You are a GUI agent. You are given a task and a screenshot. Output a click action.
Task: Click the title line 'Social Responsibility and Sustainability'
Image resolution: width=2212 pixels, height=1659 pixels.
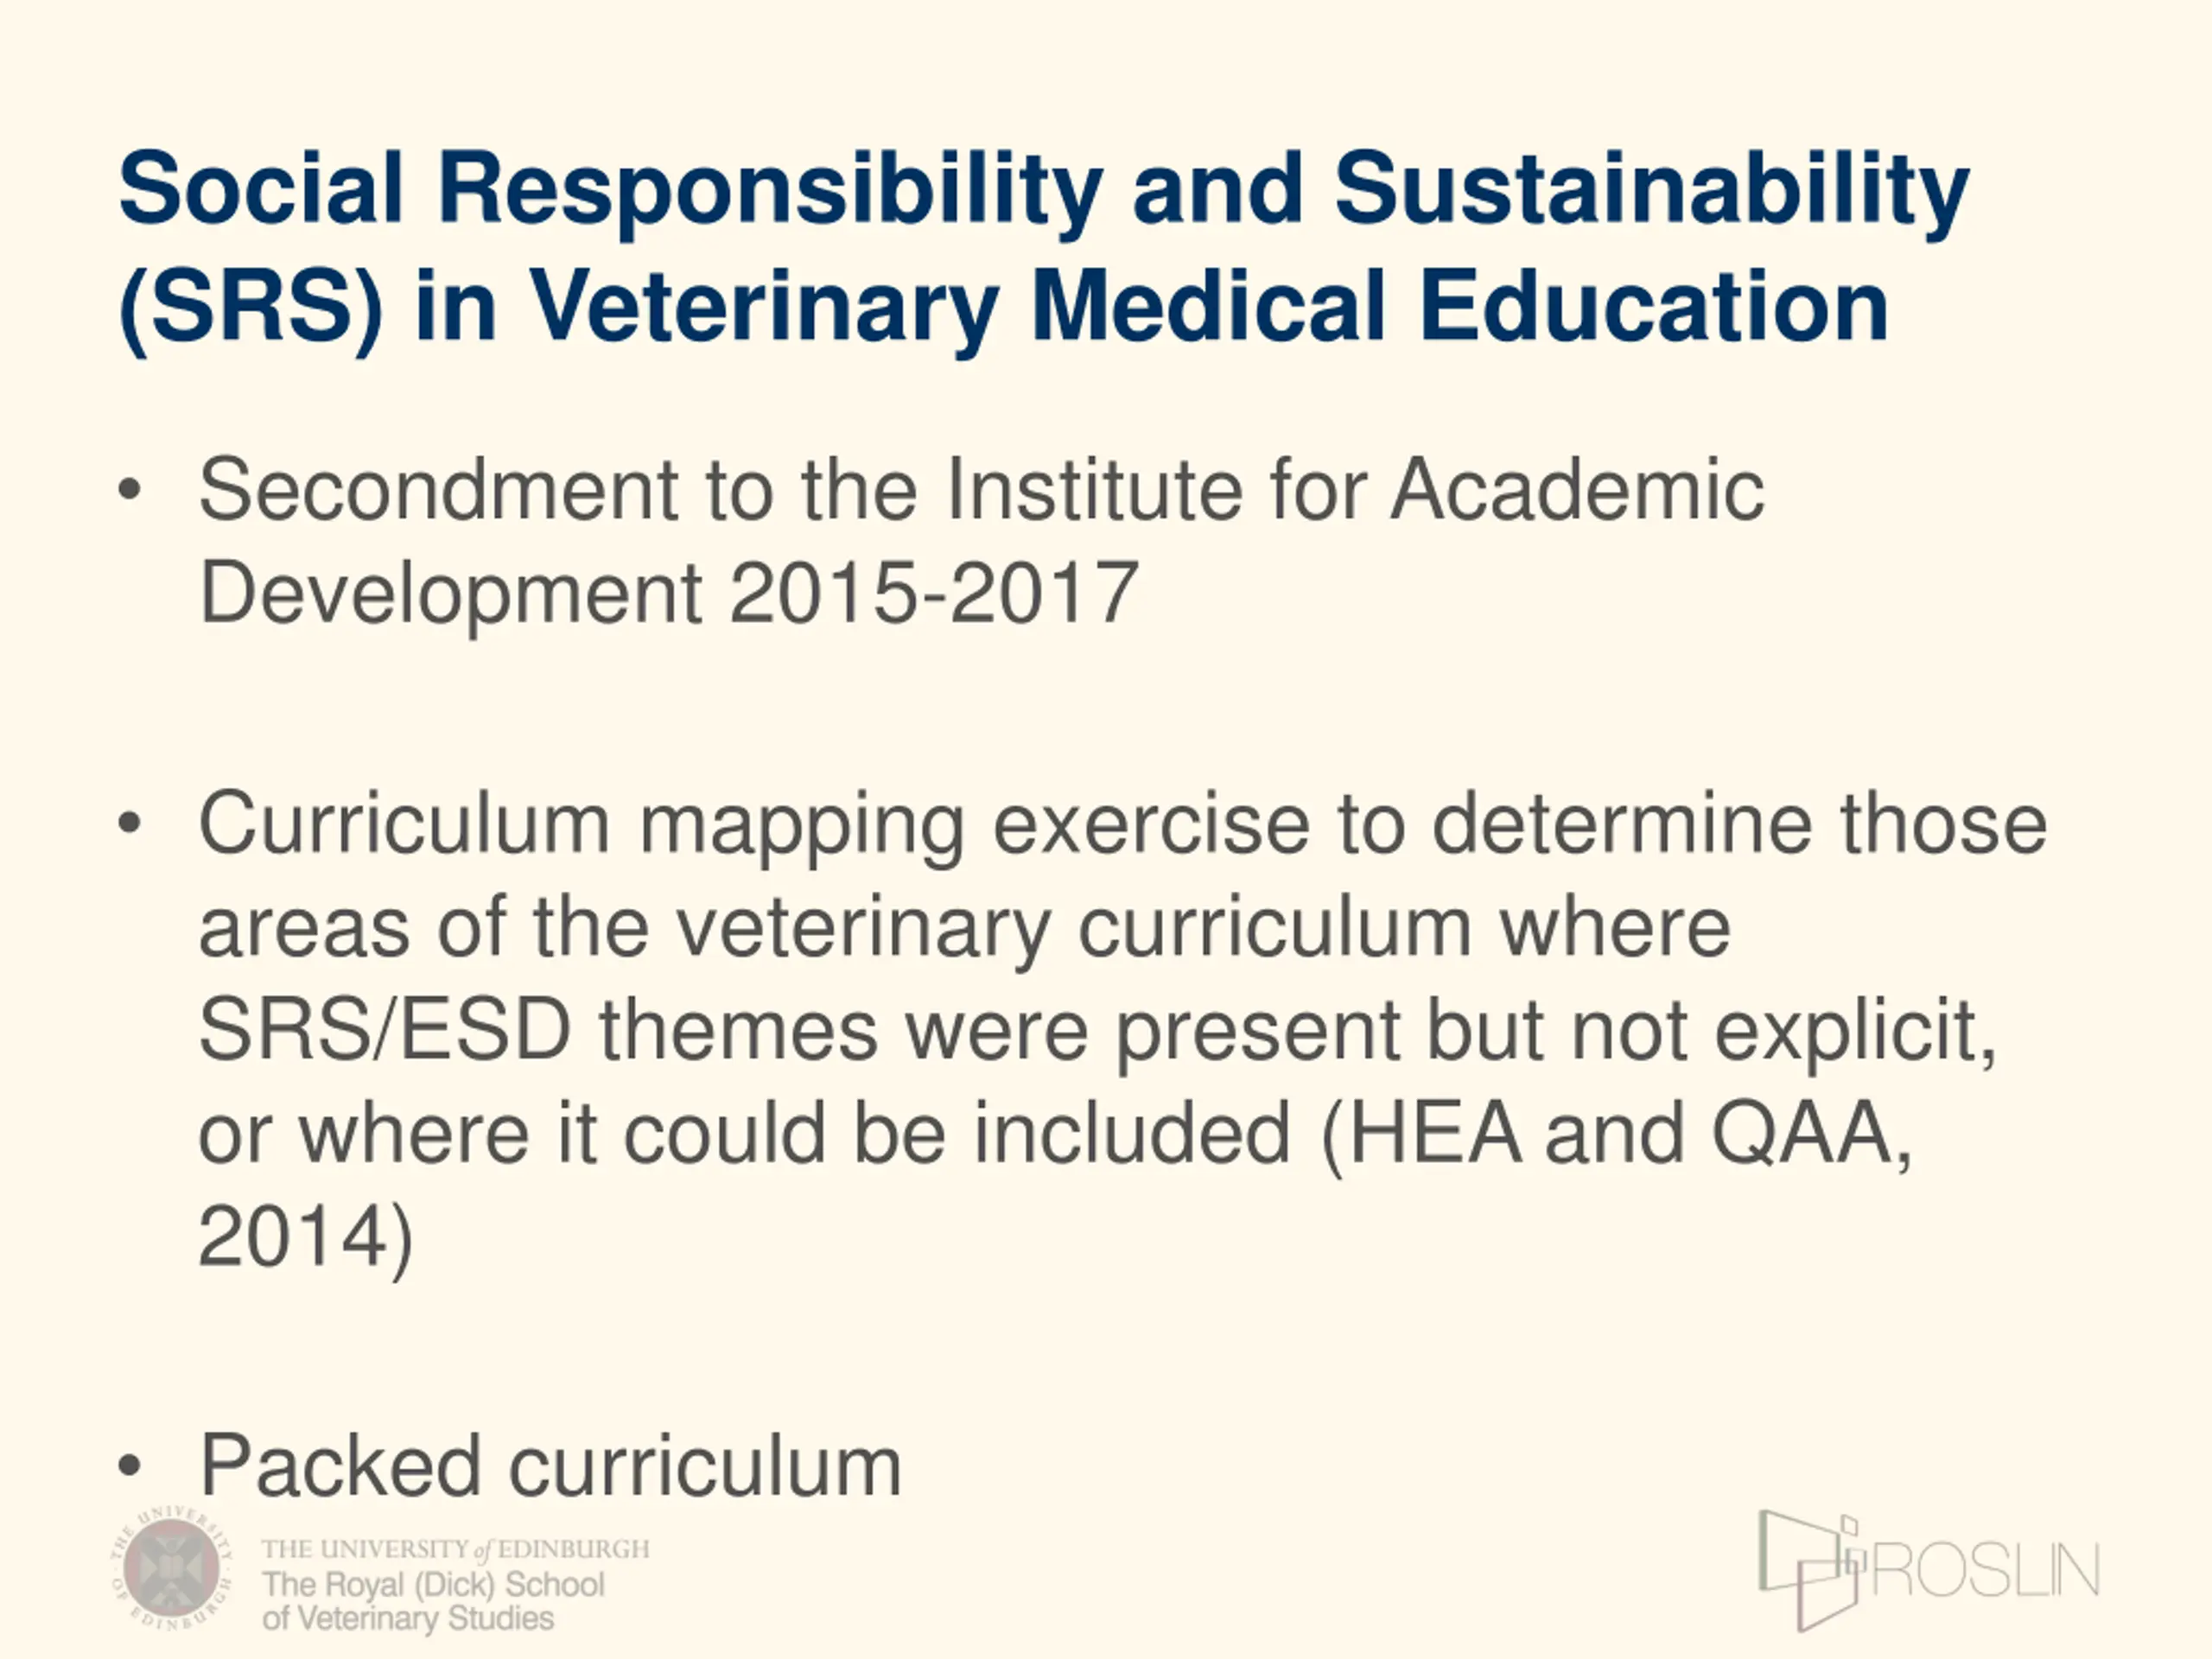1044,191
